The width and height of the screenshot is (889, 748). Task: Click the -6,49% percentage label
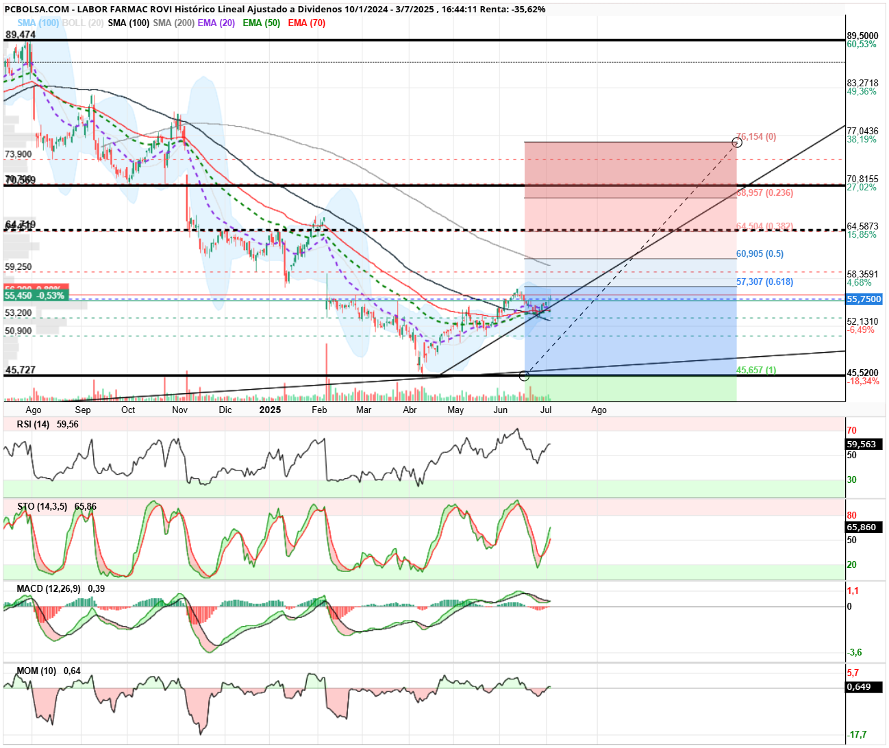(x=861, y=329)
